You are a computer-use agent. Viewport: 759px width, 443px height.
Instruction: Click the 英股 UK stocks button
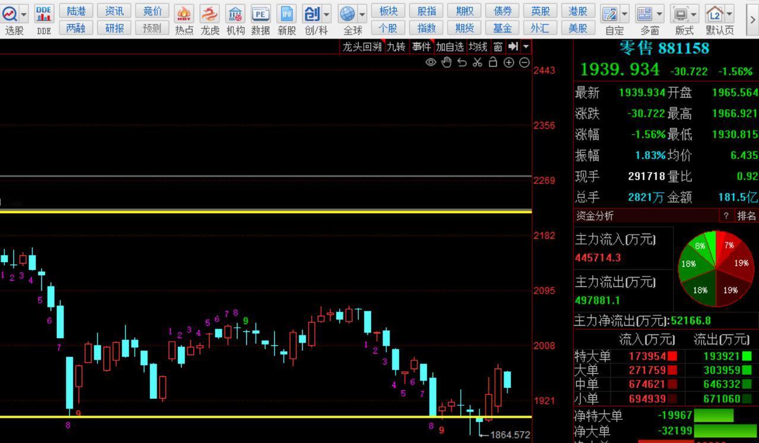(540, 11)
